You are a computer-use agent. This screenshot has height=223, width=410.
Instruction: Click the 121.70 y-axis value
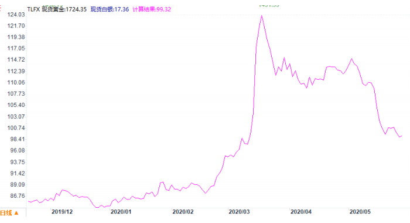click(16, 26)
